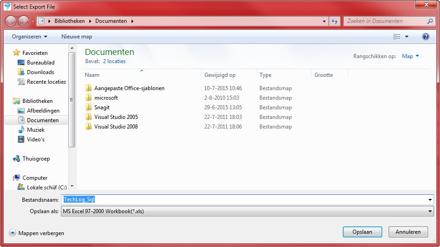Screen dimensions: 440x247
Task: Select the Visual Studio 2008 folder
Action: pyautogui.click(x=115, y=127)
